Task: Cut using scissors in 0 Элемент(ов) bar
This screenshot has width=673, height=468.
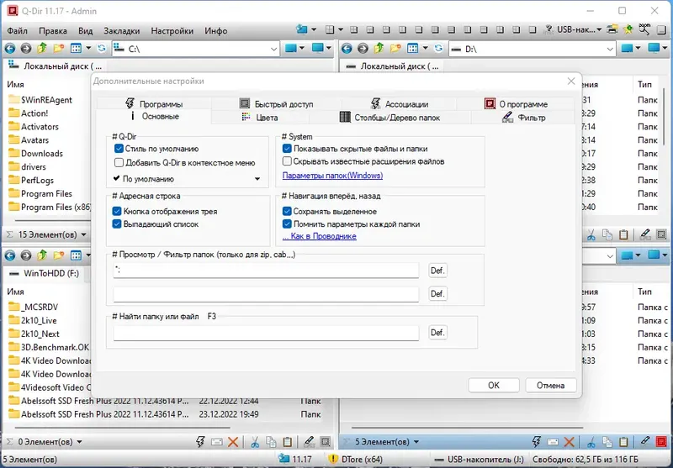Action: click(x=255, y=442)
